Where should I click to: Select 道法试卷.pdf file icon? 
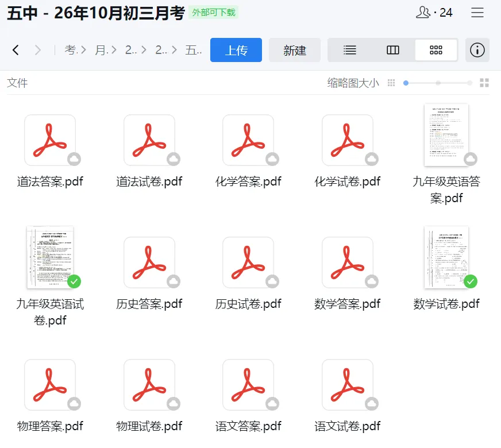point(149,140)
